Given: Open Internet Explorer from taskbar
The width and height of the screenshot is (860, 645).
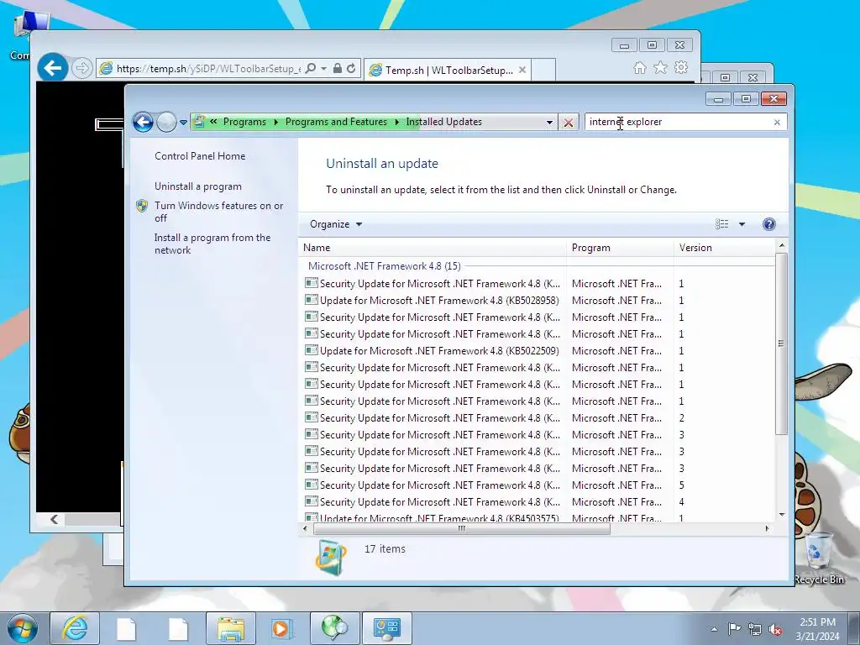Looking at the screenshot, I should click(x=75, y=628).
